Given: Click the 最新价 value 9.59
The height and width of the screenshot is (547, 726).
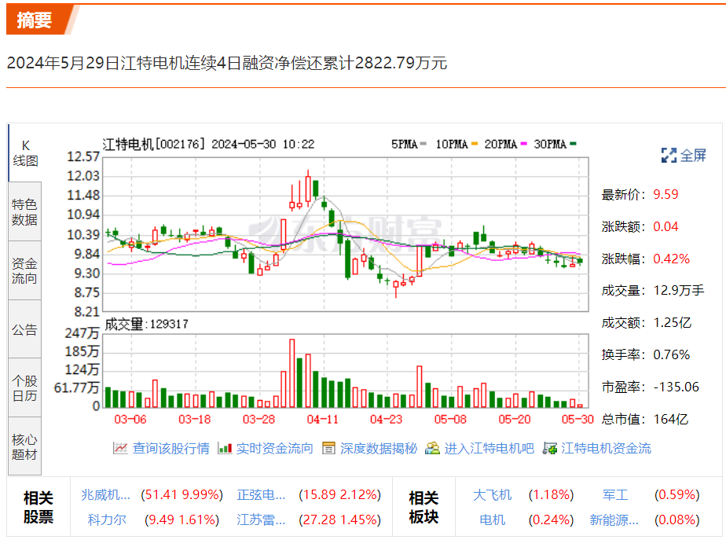Looking at the screenshot, I should tap(665, 195).
